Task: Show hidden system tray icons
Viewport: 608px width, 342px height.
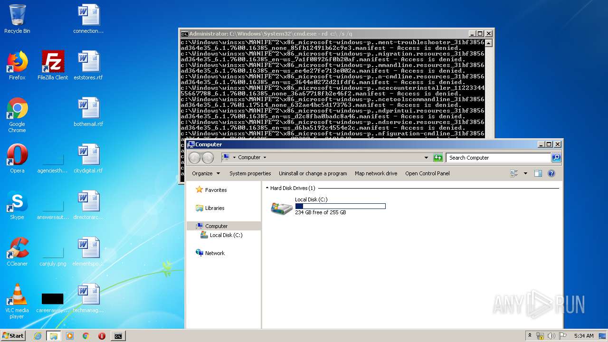Action: [530, 336]
